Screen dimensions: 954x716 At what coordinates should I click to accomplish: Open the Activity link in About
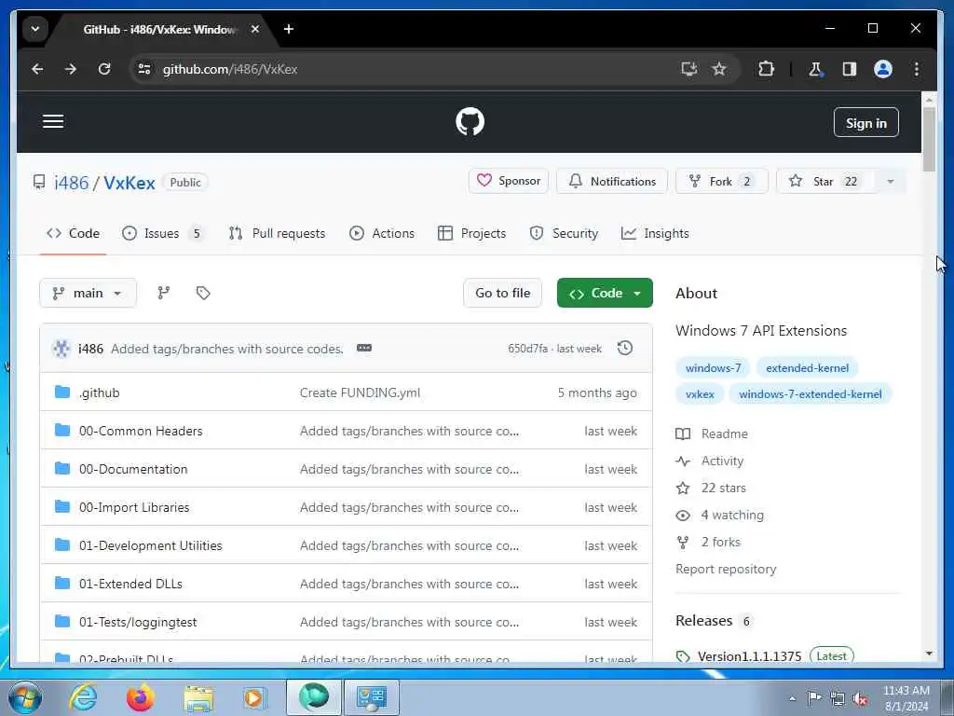709,461
